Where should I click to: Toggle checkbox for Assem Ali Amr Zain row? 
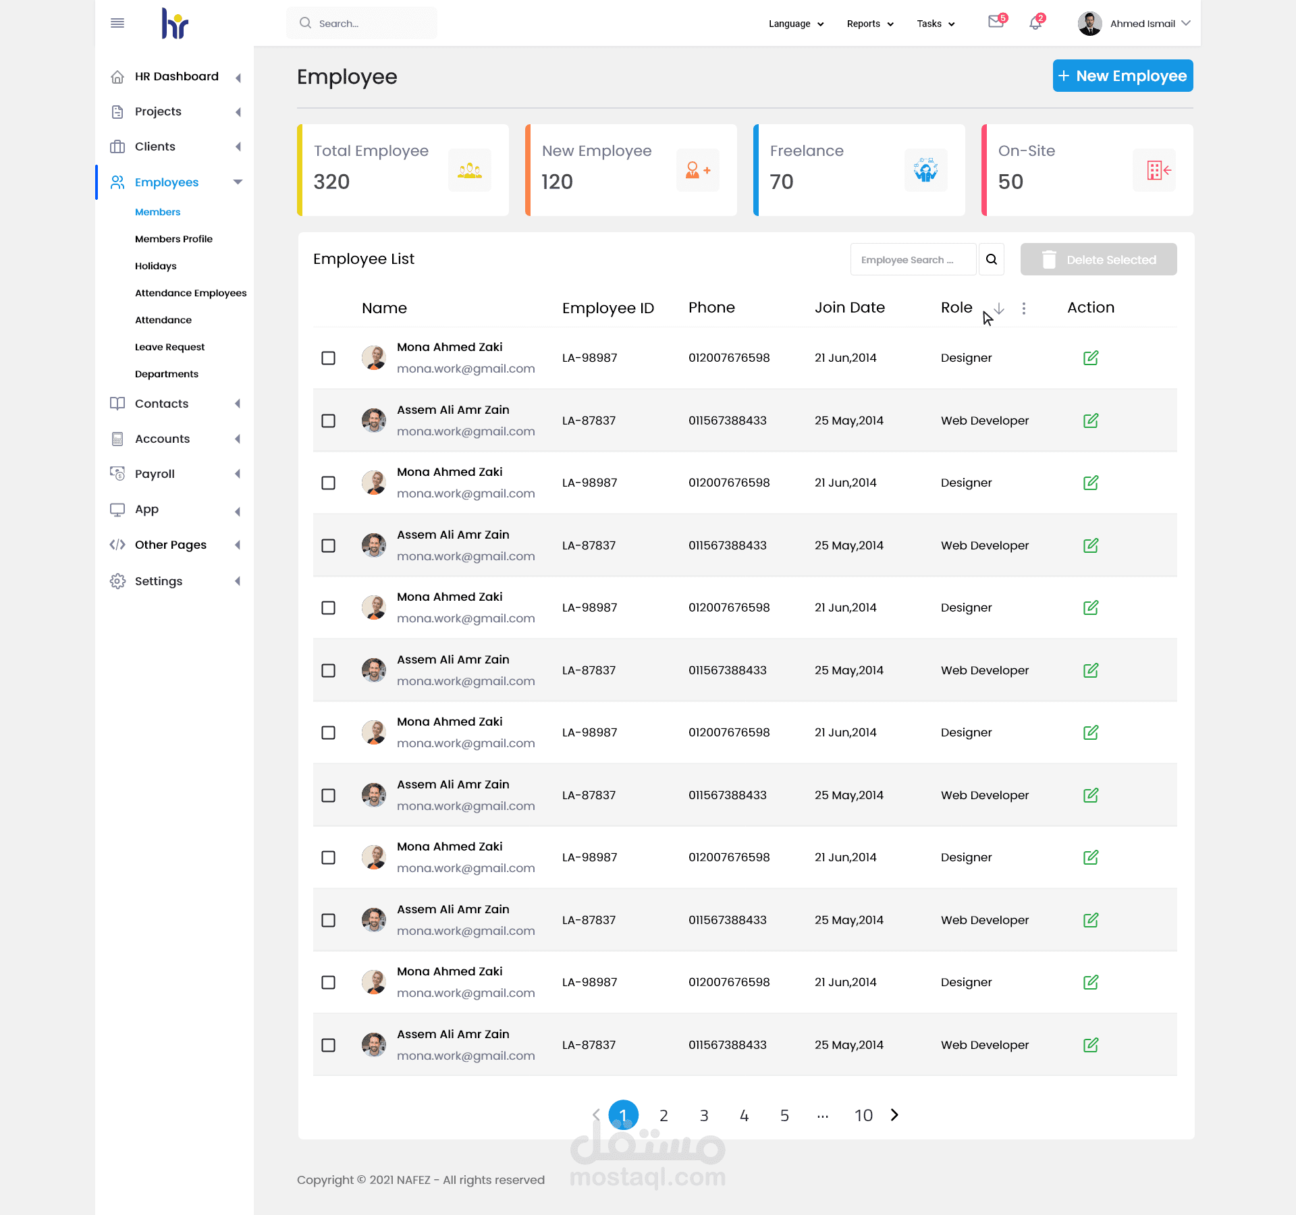[327, 421]
